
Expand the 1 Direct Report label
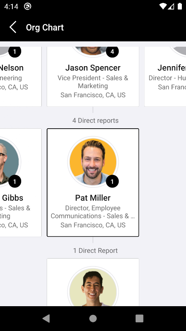pos(95,251)
